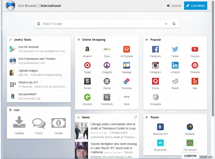Open the What is my IP? entry

[39, 84]
